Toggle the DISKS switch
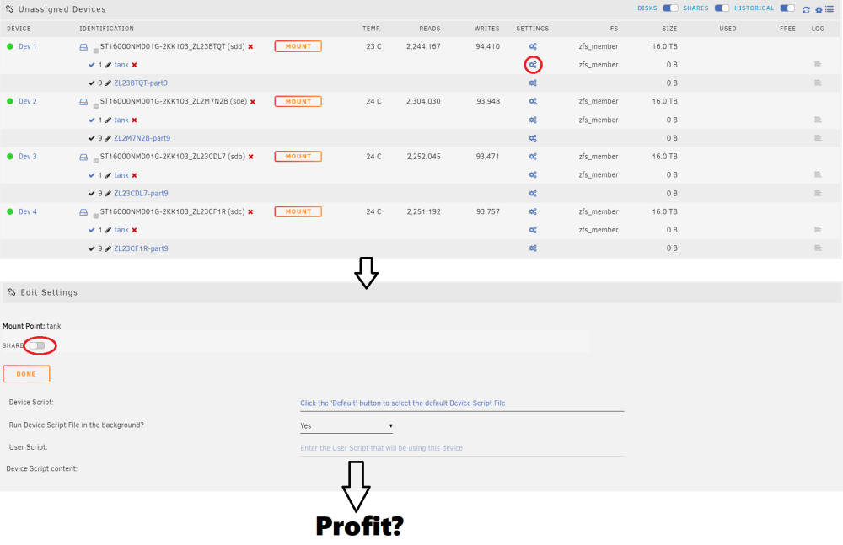 (670, 8)
